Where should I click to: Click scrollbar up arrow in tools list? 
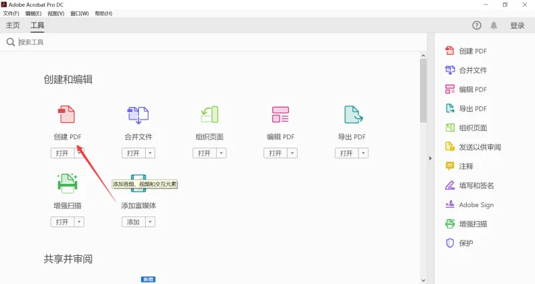pyautogui.click(x=423, y=55)
